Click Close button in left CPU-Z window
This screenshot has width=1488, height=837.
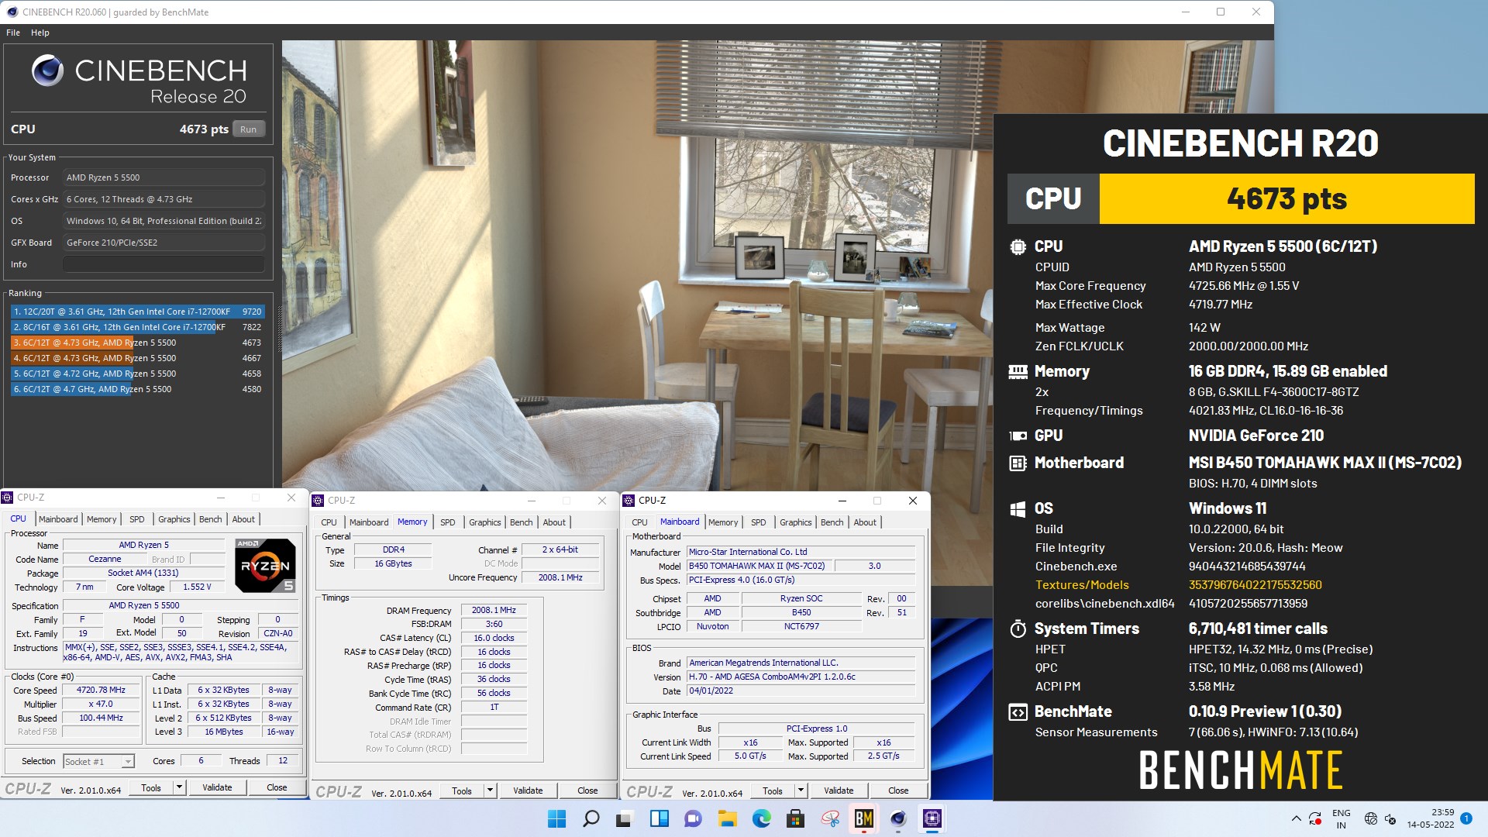277,787
